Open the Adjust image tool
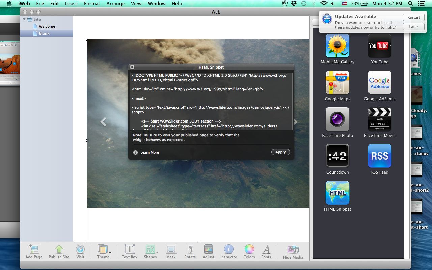 point(209,249)
